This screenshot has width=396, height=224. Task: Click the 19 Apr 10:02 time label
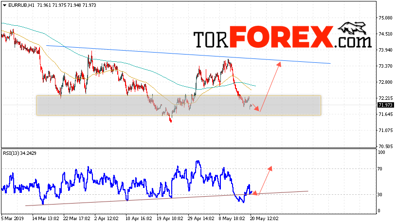coord(170,218)
